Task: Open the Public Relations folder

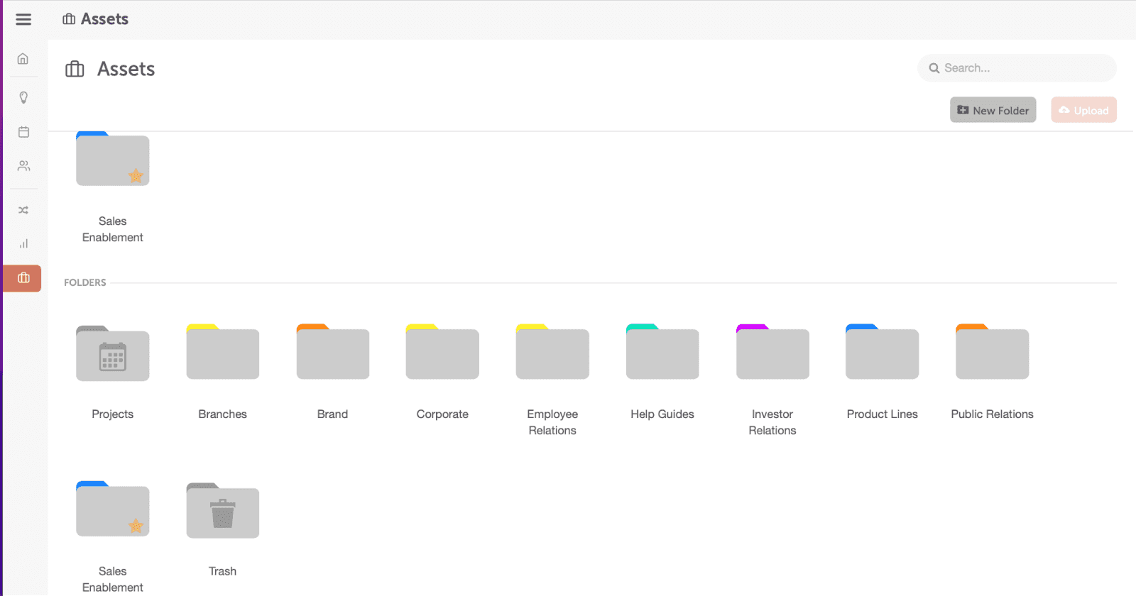Action: click(x=993, y=352)
